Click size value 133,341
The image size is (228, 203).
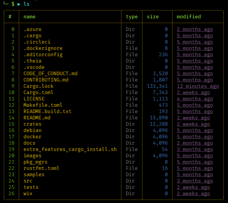(157, 86)
